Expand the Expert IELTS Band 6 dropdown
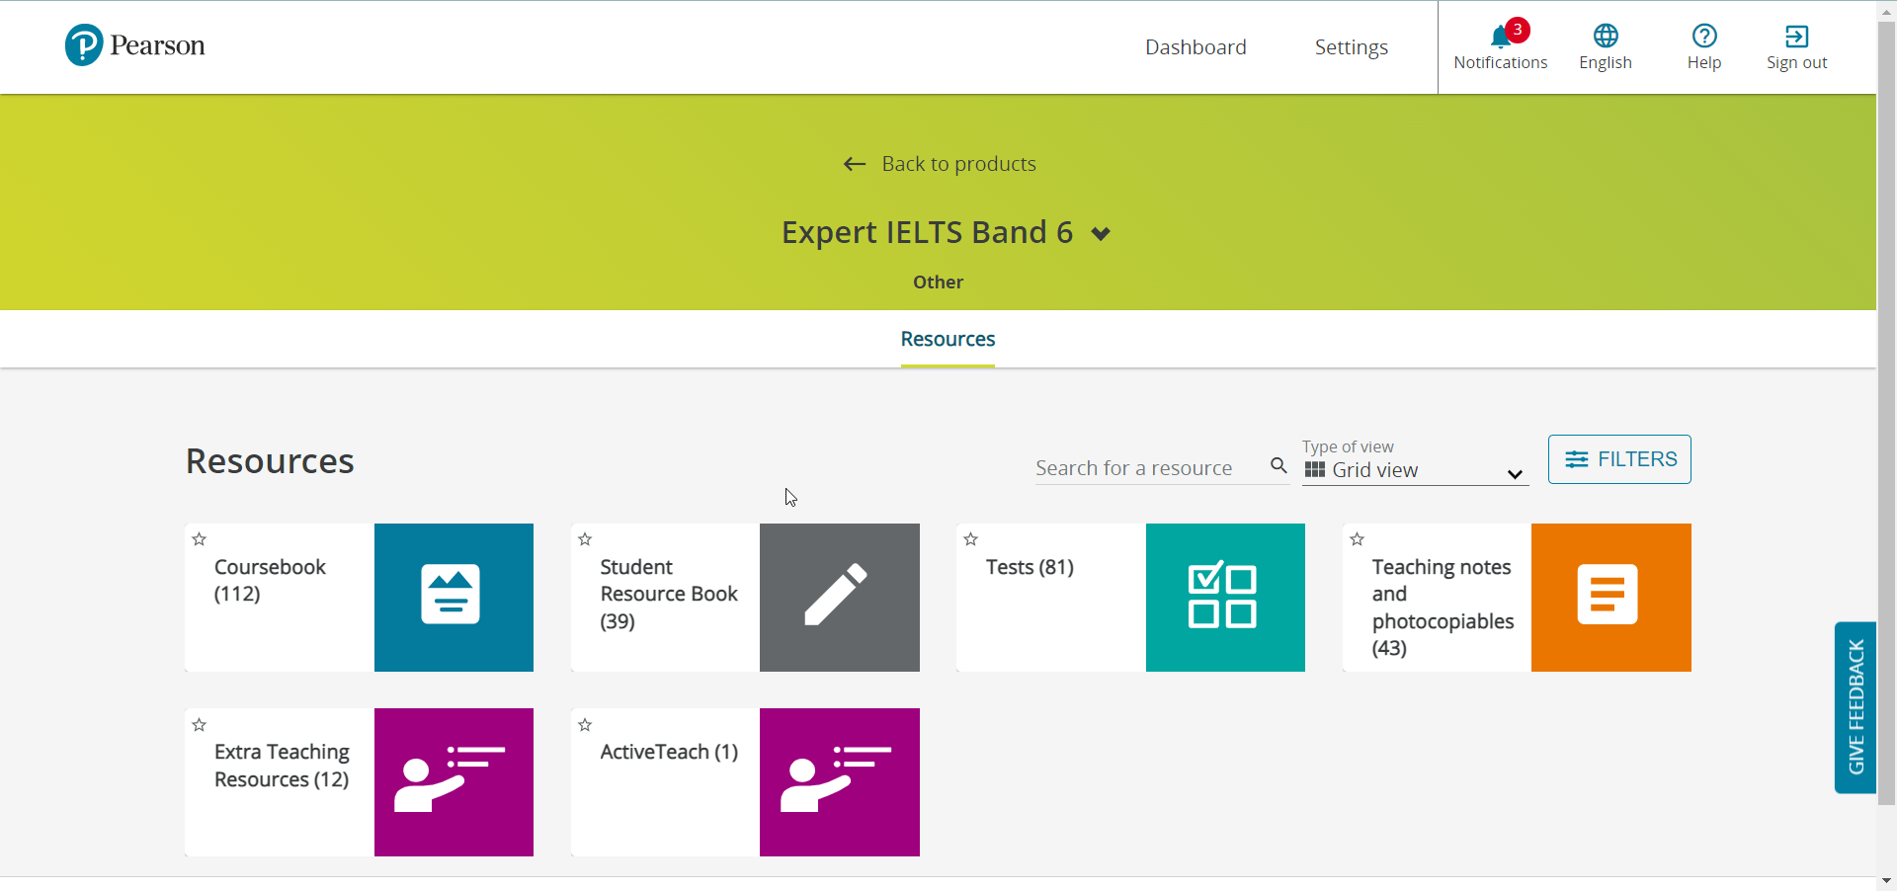This screenshot has height=891, width=1897. click(1100, 234)
